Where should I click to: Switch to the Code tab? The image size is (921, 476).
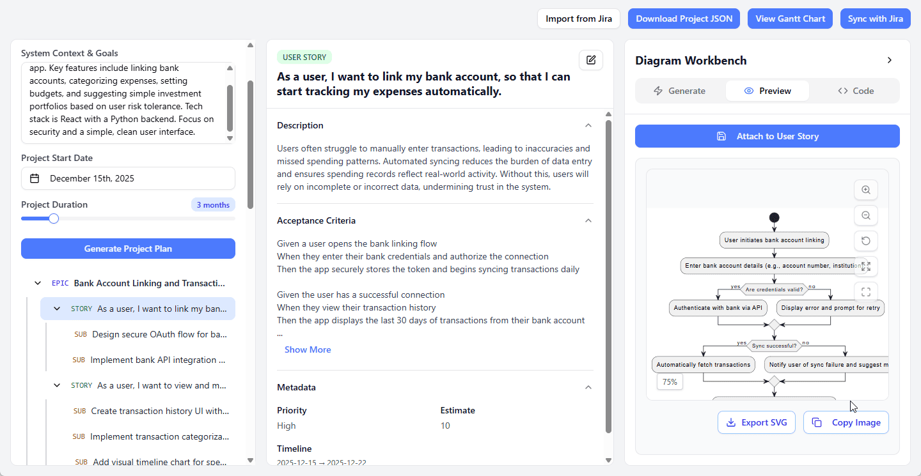pyautogui.click(x=856, y=90)
